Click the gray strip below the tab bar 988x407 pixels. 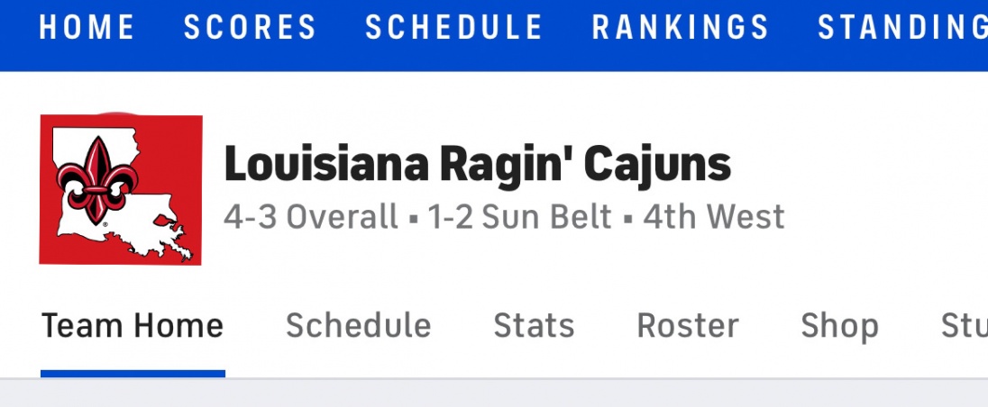pos(494,393)
